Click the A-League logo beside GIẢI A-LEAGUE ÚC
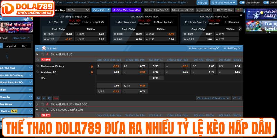 coord(47,54)
